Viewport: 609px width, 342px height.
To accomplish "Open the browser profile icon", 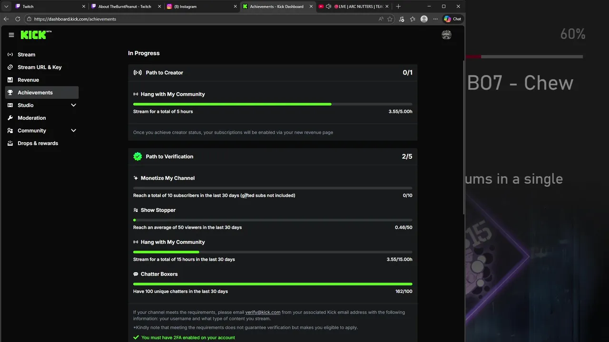I will pyautogui.click(x=424, y=19).
